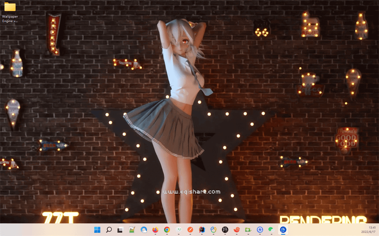Open the dark book-shaped dictionary app
The width and height of the screenshot is (379, 236).
click(x=202, y=230)
